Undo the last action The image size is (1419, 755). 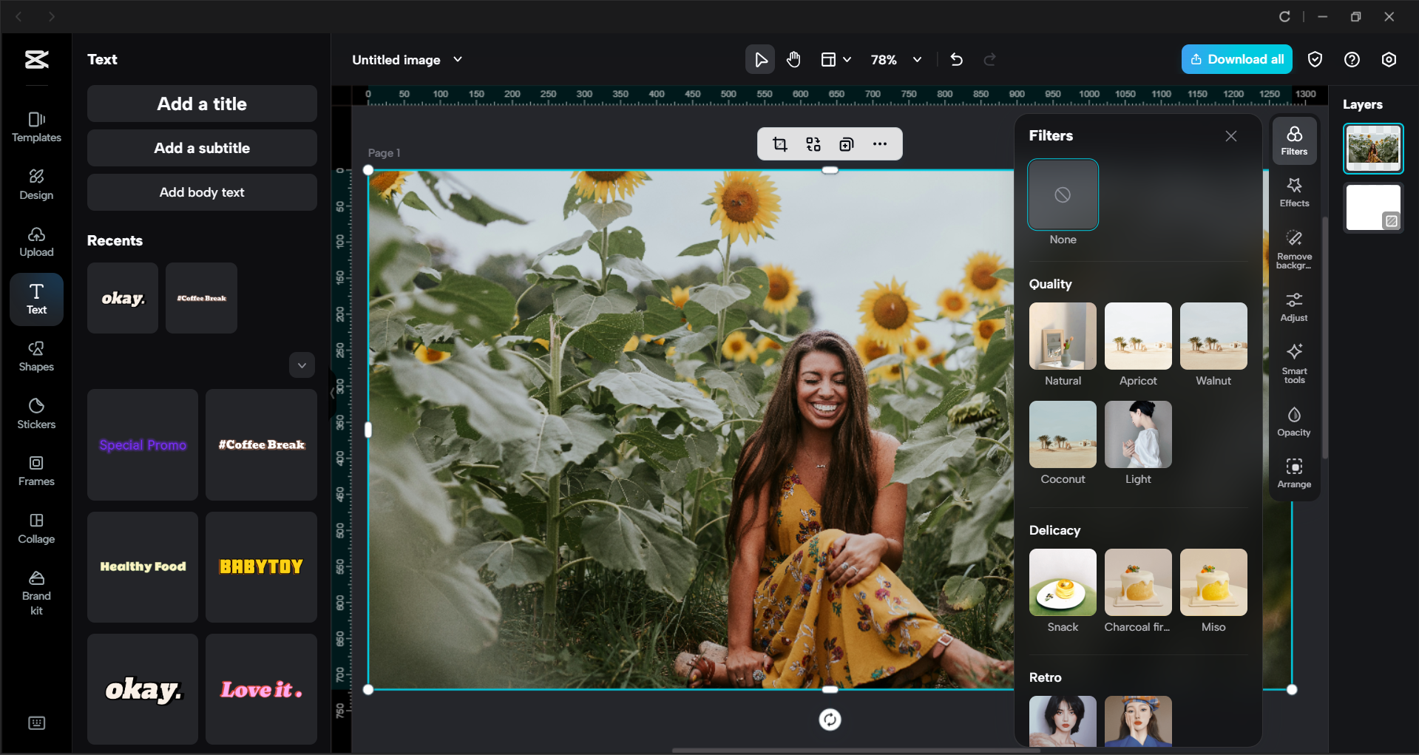point(955,59)
